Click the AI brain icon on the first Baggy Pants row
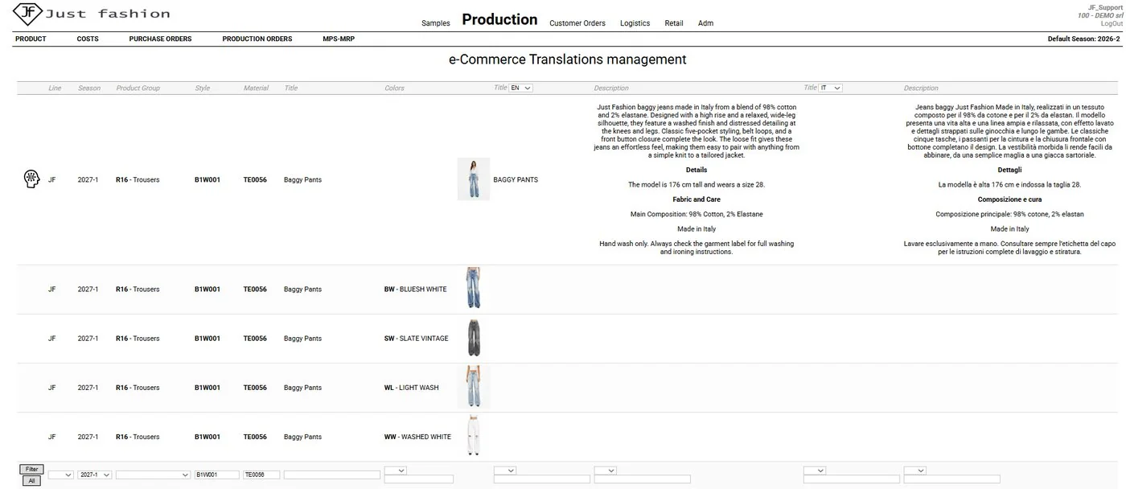 coord(31,179)
